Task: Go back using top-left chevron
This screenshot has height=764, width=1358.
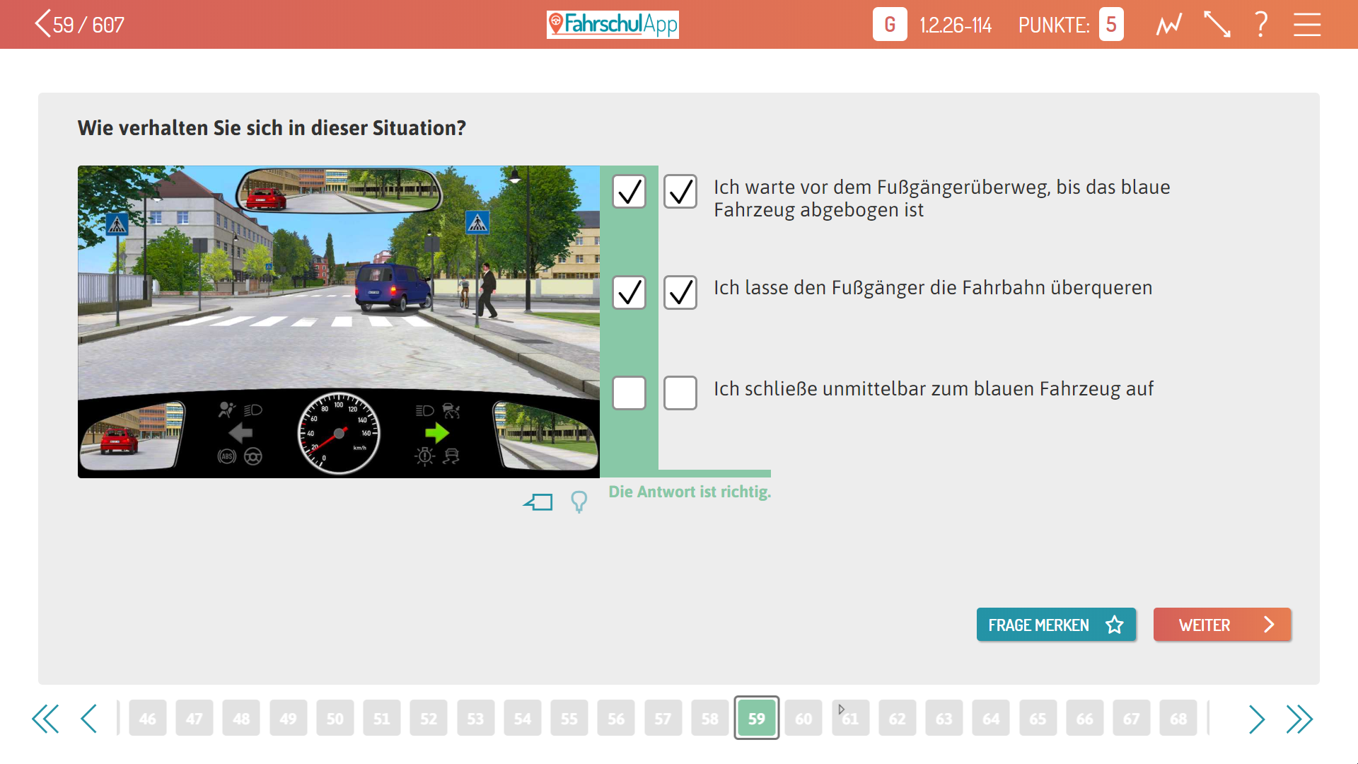Action: [x=42, y=23]
